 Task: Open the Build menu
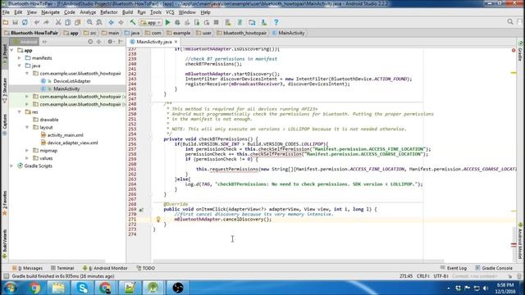(127, 12)
